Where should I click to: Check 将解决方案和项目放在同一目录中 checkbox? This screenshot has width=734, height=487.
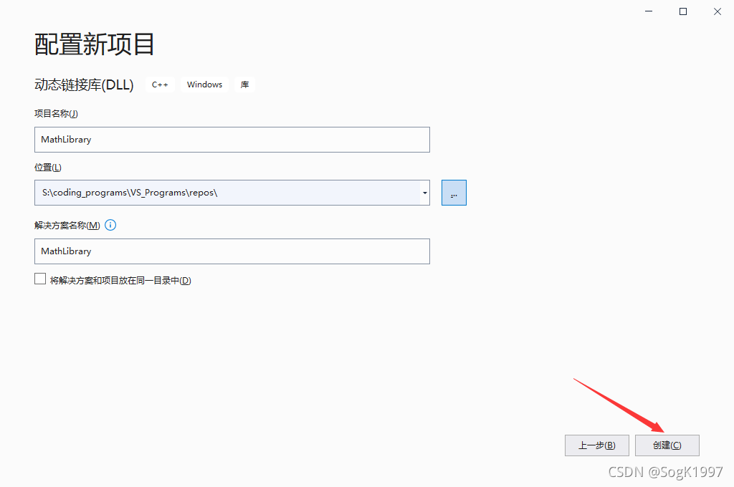click(40, 279)
